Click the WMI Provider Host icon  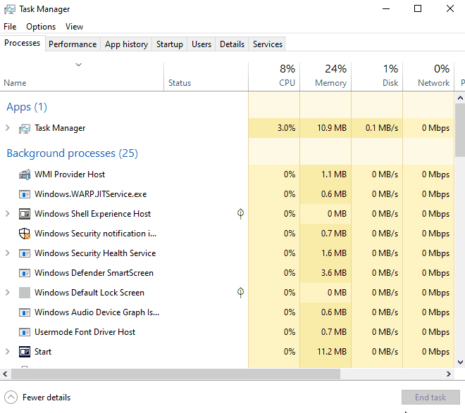pyautogui.click(x=25, y=174)
